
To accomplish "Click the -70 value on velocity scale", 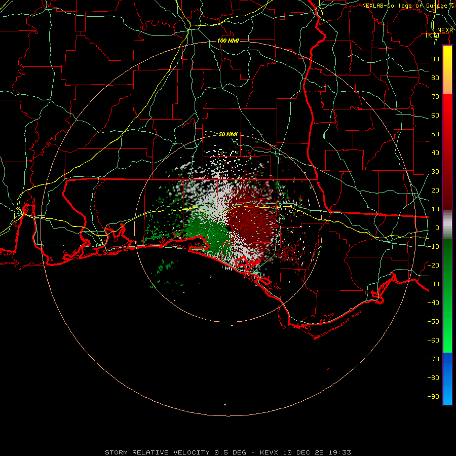I will [433, 359].
